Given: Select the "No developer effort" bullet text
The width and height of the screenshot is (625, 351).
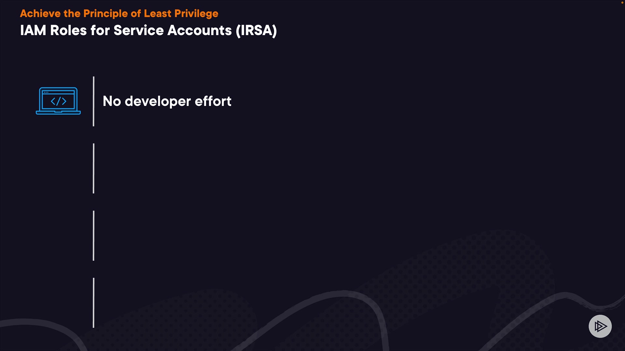Looking at the screenshot, I should [167, 101].
